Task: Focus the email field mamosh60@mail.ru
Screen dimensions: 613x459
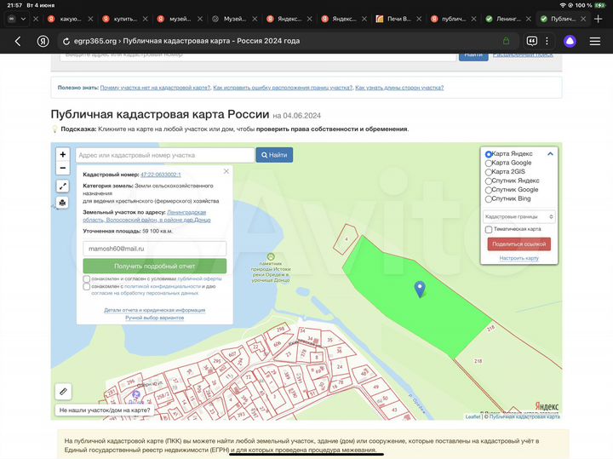Action: pyautogui.click(x=155, y=249)
